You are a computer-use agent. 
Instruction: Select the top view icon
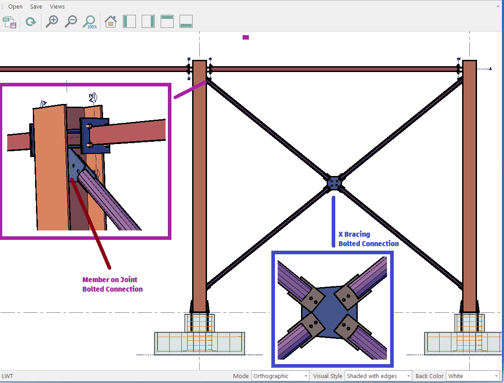tap(167, 22)
